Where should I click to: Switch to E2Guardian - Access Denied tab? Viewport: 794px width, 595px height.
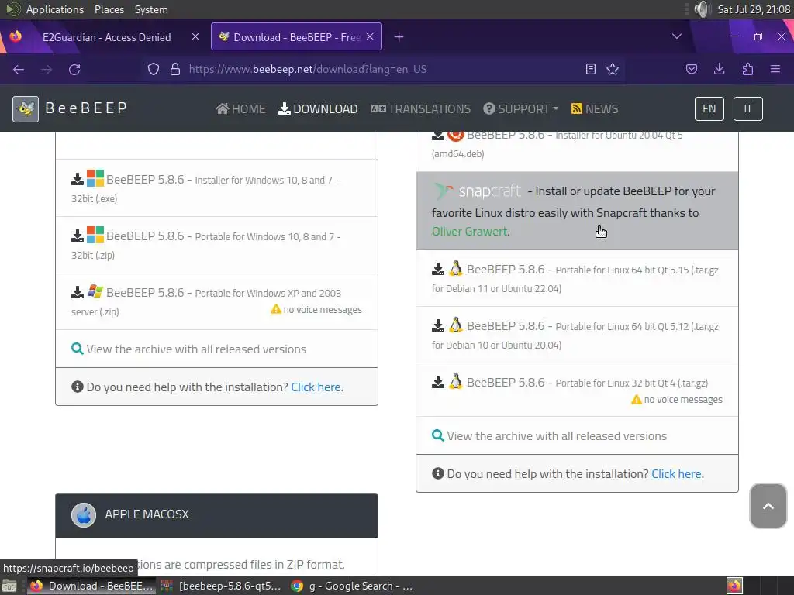(x=107, y=37)
